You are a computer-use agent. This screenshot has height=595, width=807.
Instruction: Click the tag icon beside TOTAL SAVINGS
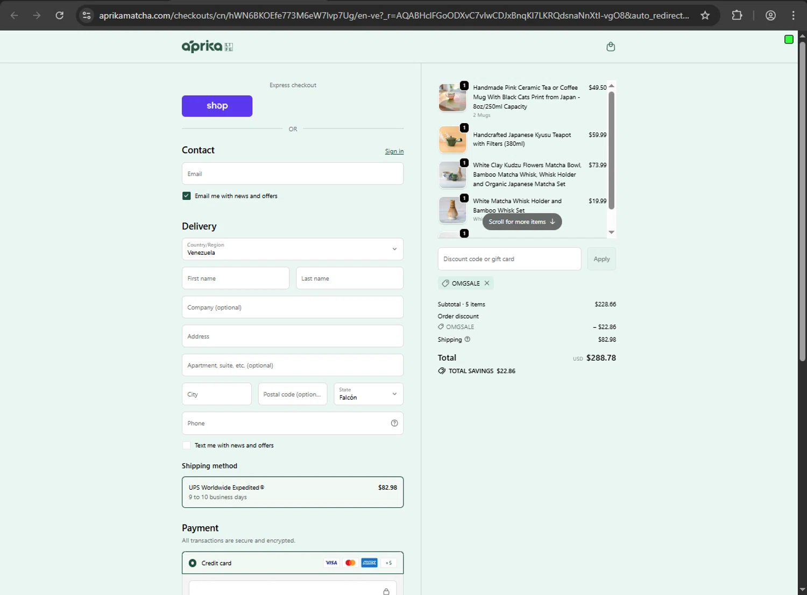tap(442, 371)
